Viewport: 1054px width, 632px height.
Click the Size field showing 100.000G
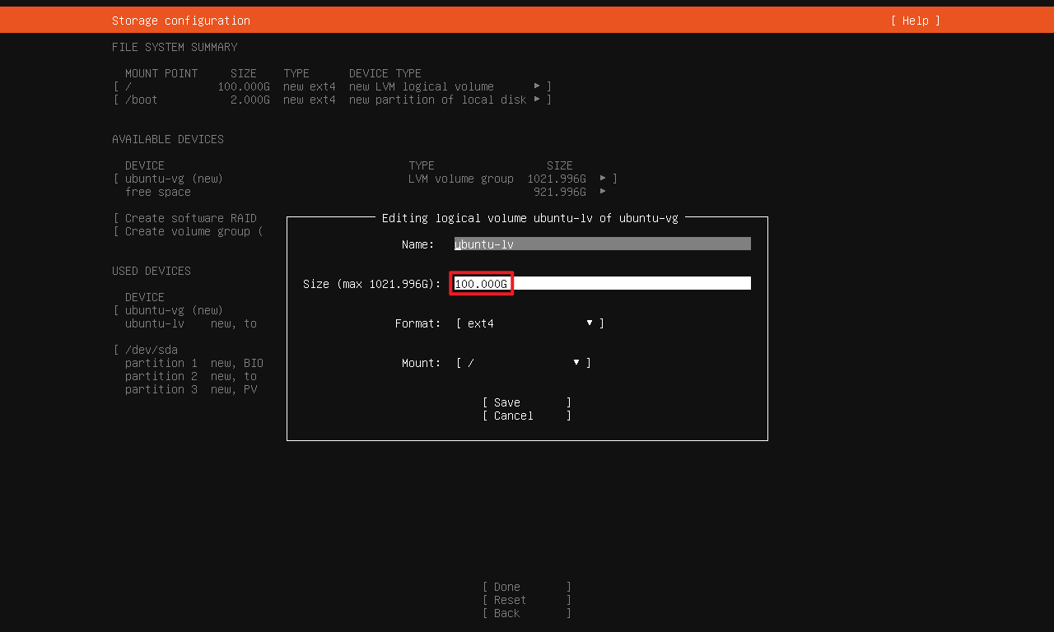click(x=603, y=284)
